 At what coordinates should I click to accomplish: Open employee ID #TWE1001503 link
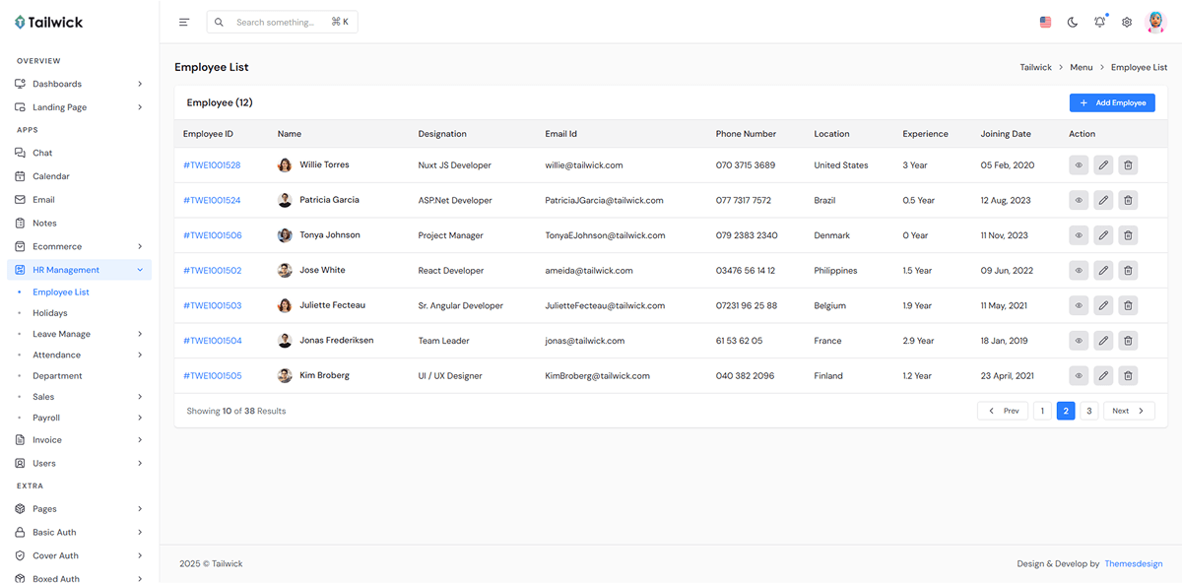tap(212, 306)
